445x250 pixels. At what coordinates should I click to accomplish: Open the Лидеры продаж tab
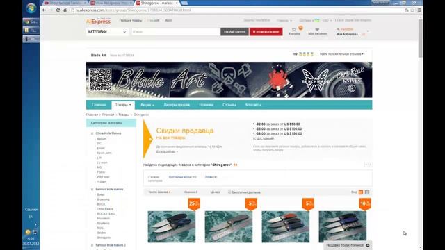(x=177, y=105)
